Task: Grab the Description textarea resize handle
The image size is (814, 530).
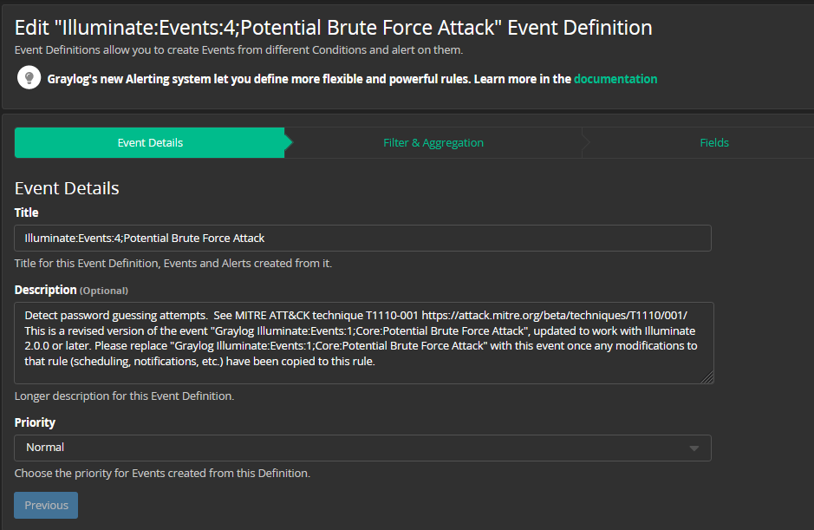Action: (707, 376)
